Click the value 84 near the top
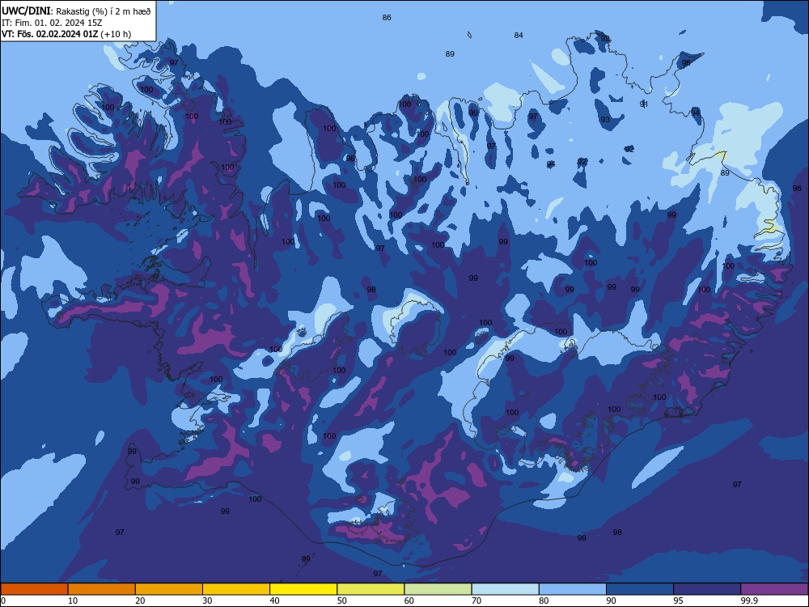This screenshot has height=607, width=809. (x=519, y=35)
